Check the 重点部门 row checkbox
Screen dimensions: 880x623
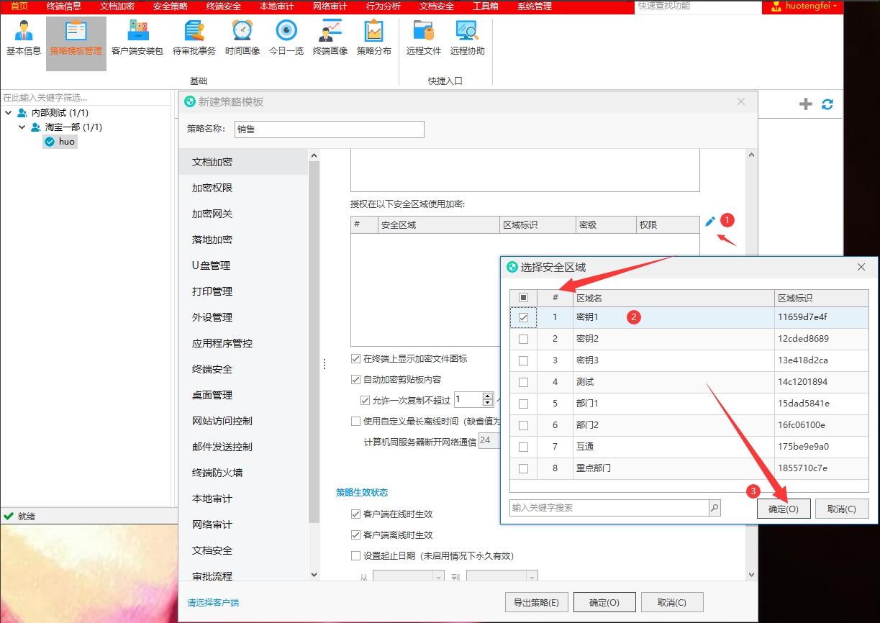pyautogui.click(x=524, y=468)
